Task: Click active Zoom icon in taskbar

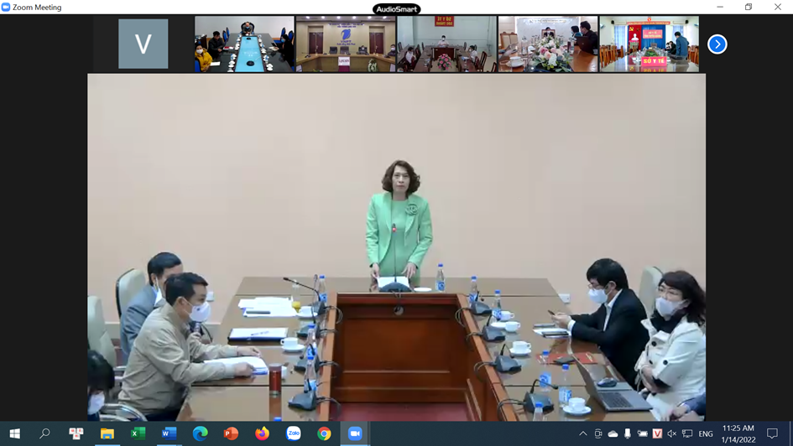Action: pos(355,433)
